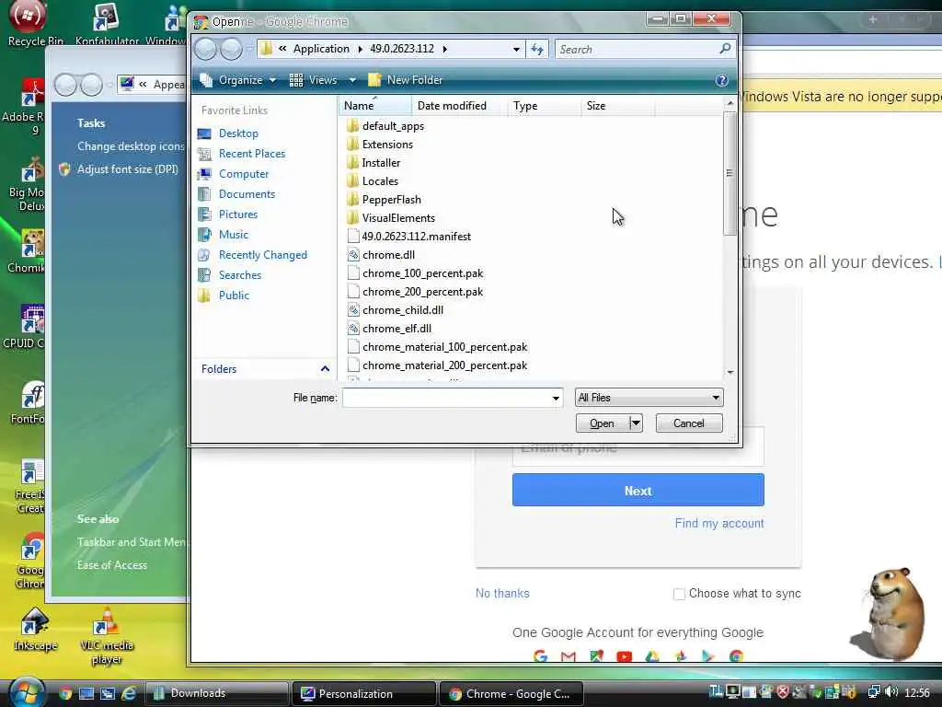
Task: Click the Find my account link
Action: coord(719,523)
